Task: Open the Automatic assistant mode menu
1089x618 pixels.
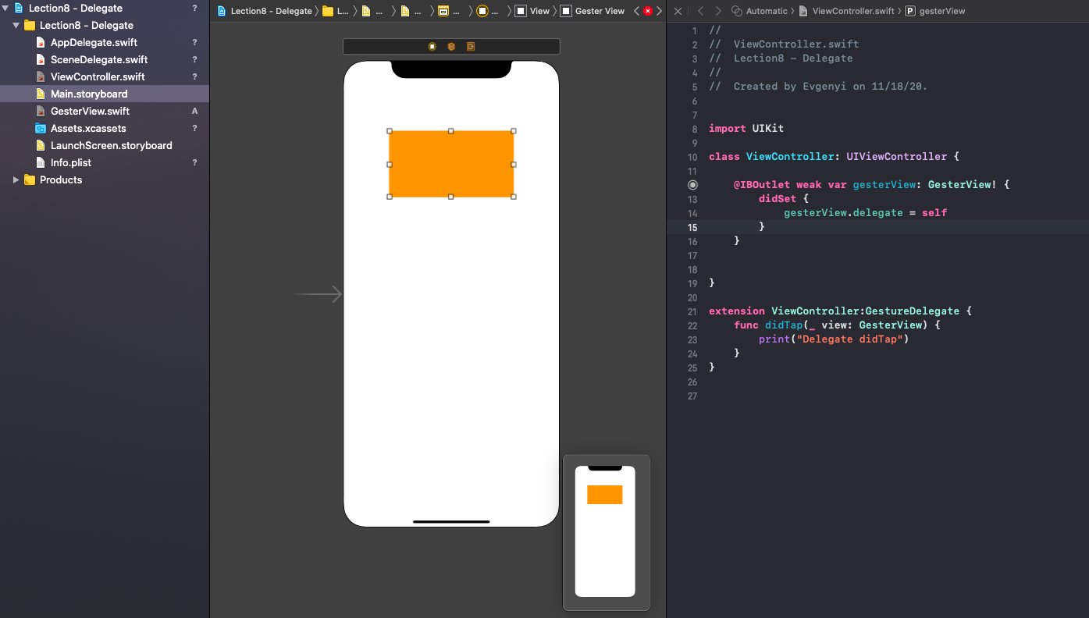Action: point(760,11)
